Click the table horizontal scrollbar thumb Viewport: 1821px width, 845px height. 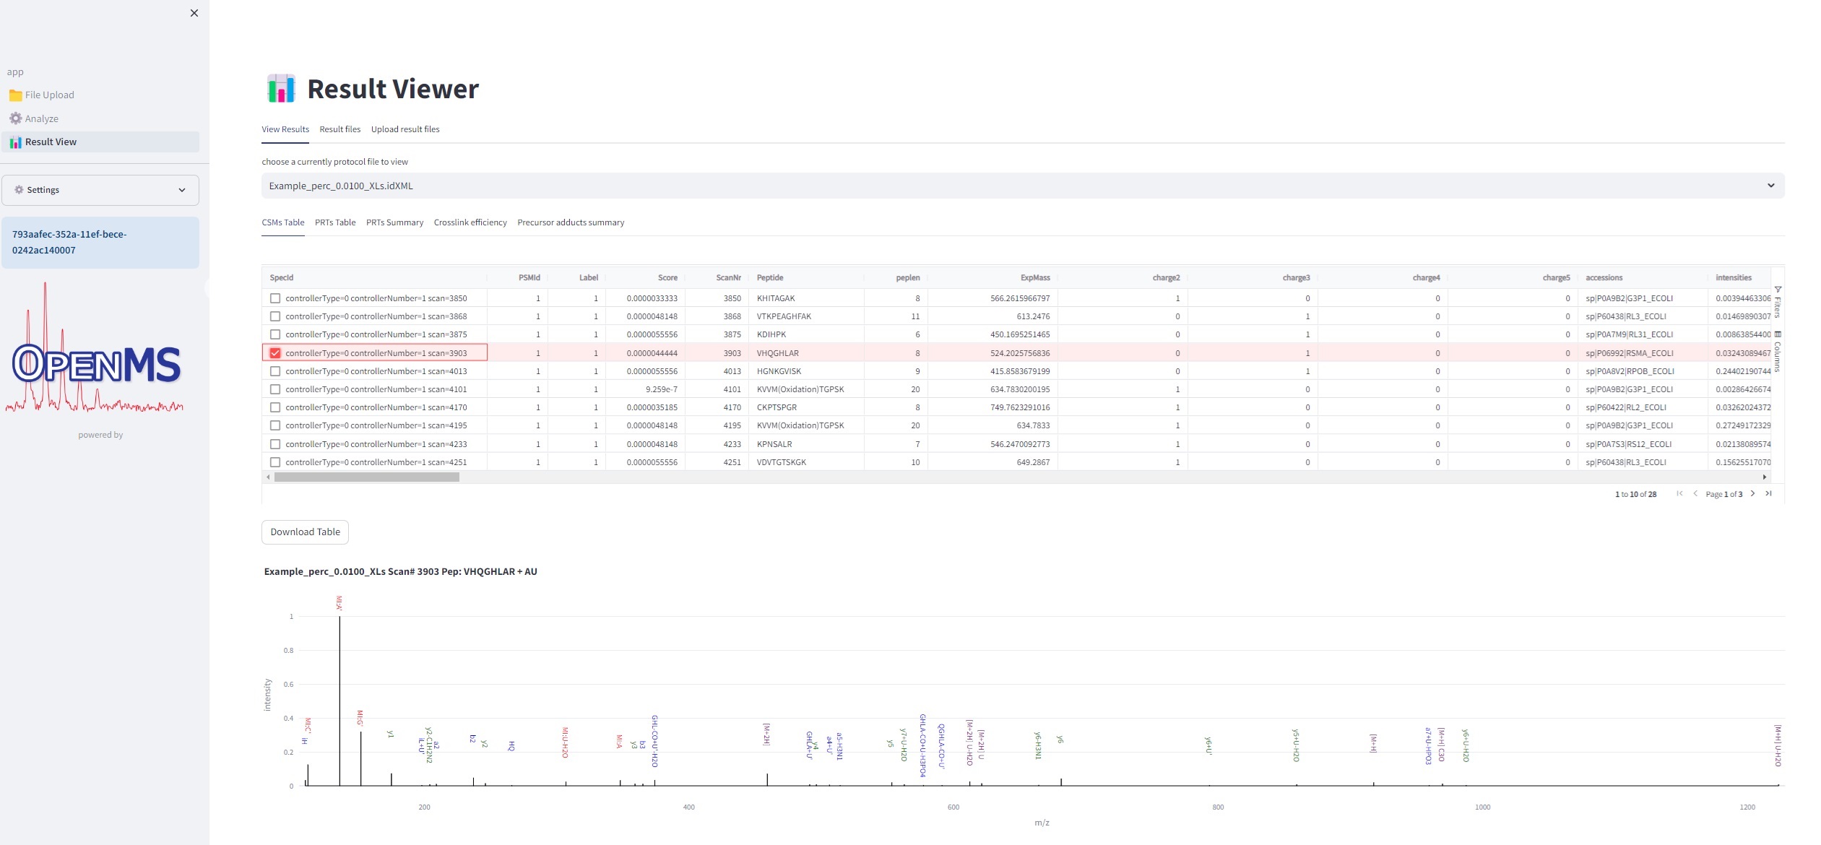tap(366, 477)
